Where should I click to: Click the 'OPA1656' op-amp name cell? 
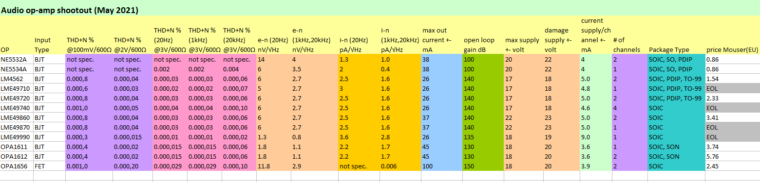[17, 165]
